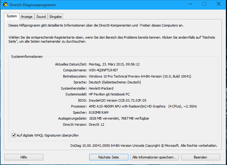The width and height of the screenshot is (227, 165).
Task: Toggle the WHQL-Signaturen überprüfen checkbox
Action: click(14, 135)
